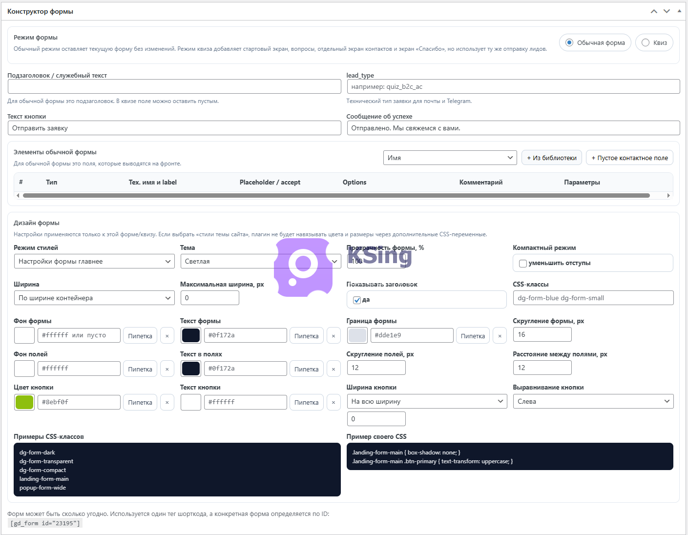Open the Фон полей color swatch
The image size is (688, 535).
pos(24,369)
